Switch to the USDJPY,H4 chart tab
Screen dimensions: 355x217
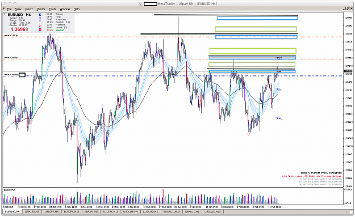[x=52, y=212]
